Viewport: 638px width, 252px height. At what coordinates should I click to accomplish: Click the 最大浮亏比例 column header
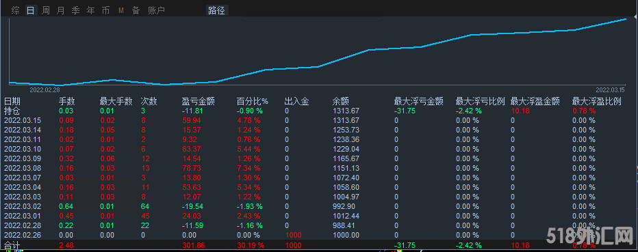click(480, 102)
